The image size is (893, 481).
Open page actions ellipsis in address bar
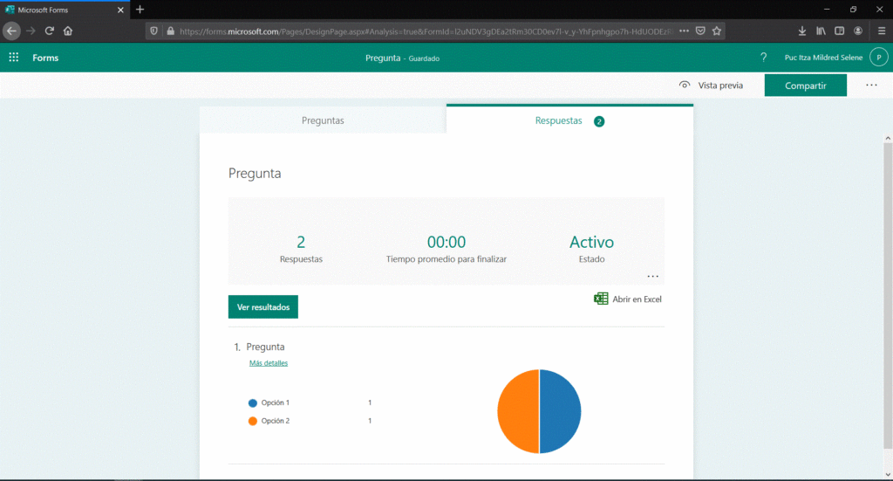pyautogui.click(x=684, y=31)
